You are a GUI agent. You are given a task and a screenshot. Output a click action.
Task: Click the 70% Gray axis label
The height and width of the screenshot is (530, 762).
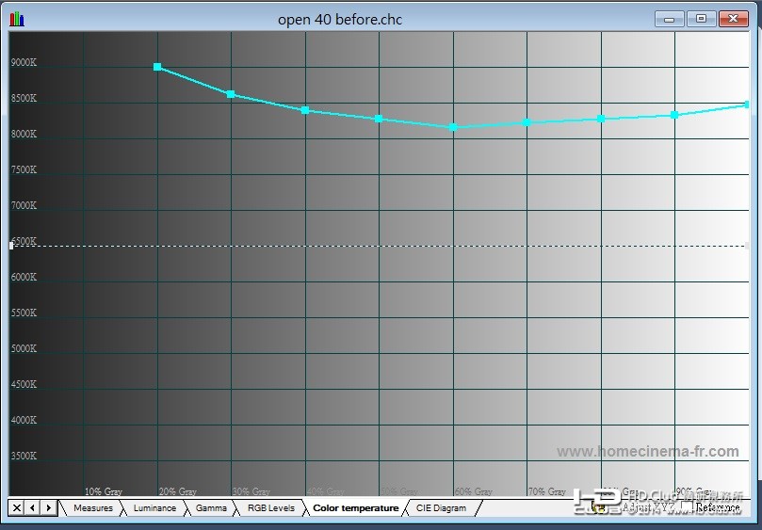(x=547, y=491)
